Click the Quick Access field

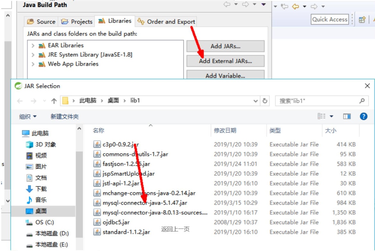(x=329, y=19)
